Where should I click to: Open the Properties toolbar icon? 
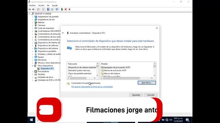click(43, 9)
